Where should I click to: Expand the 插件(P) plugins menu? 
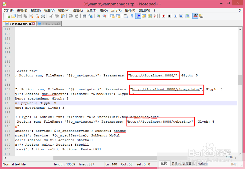(130, 11)
